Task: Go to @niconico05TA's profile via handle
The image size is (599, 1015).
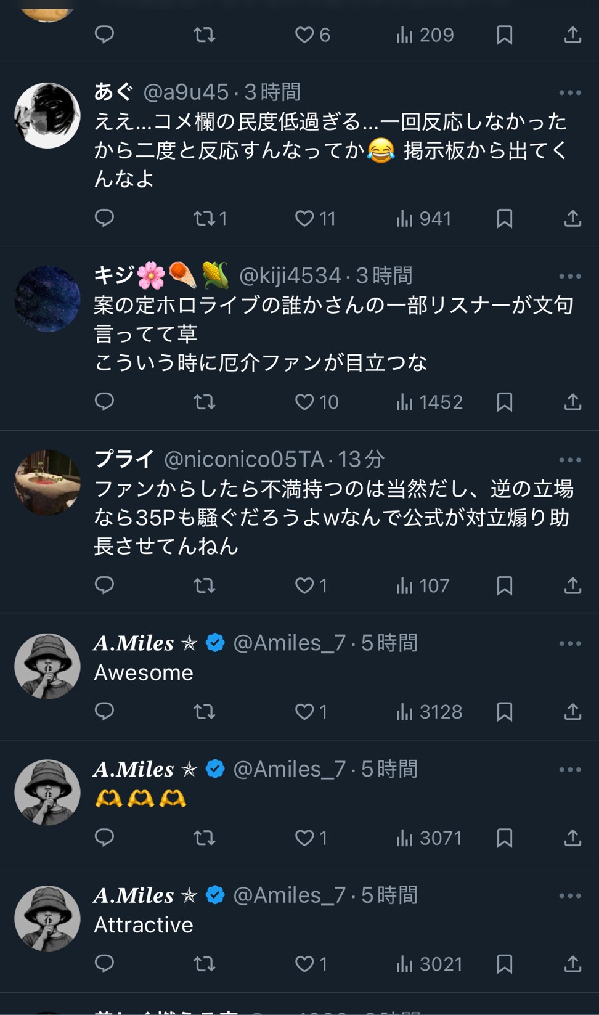Action: (x=244, y=459)
